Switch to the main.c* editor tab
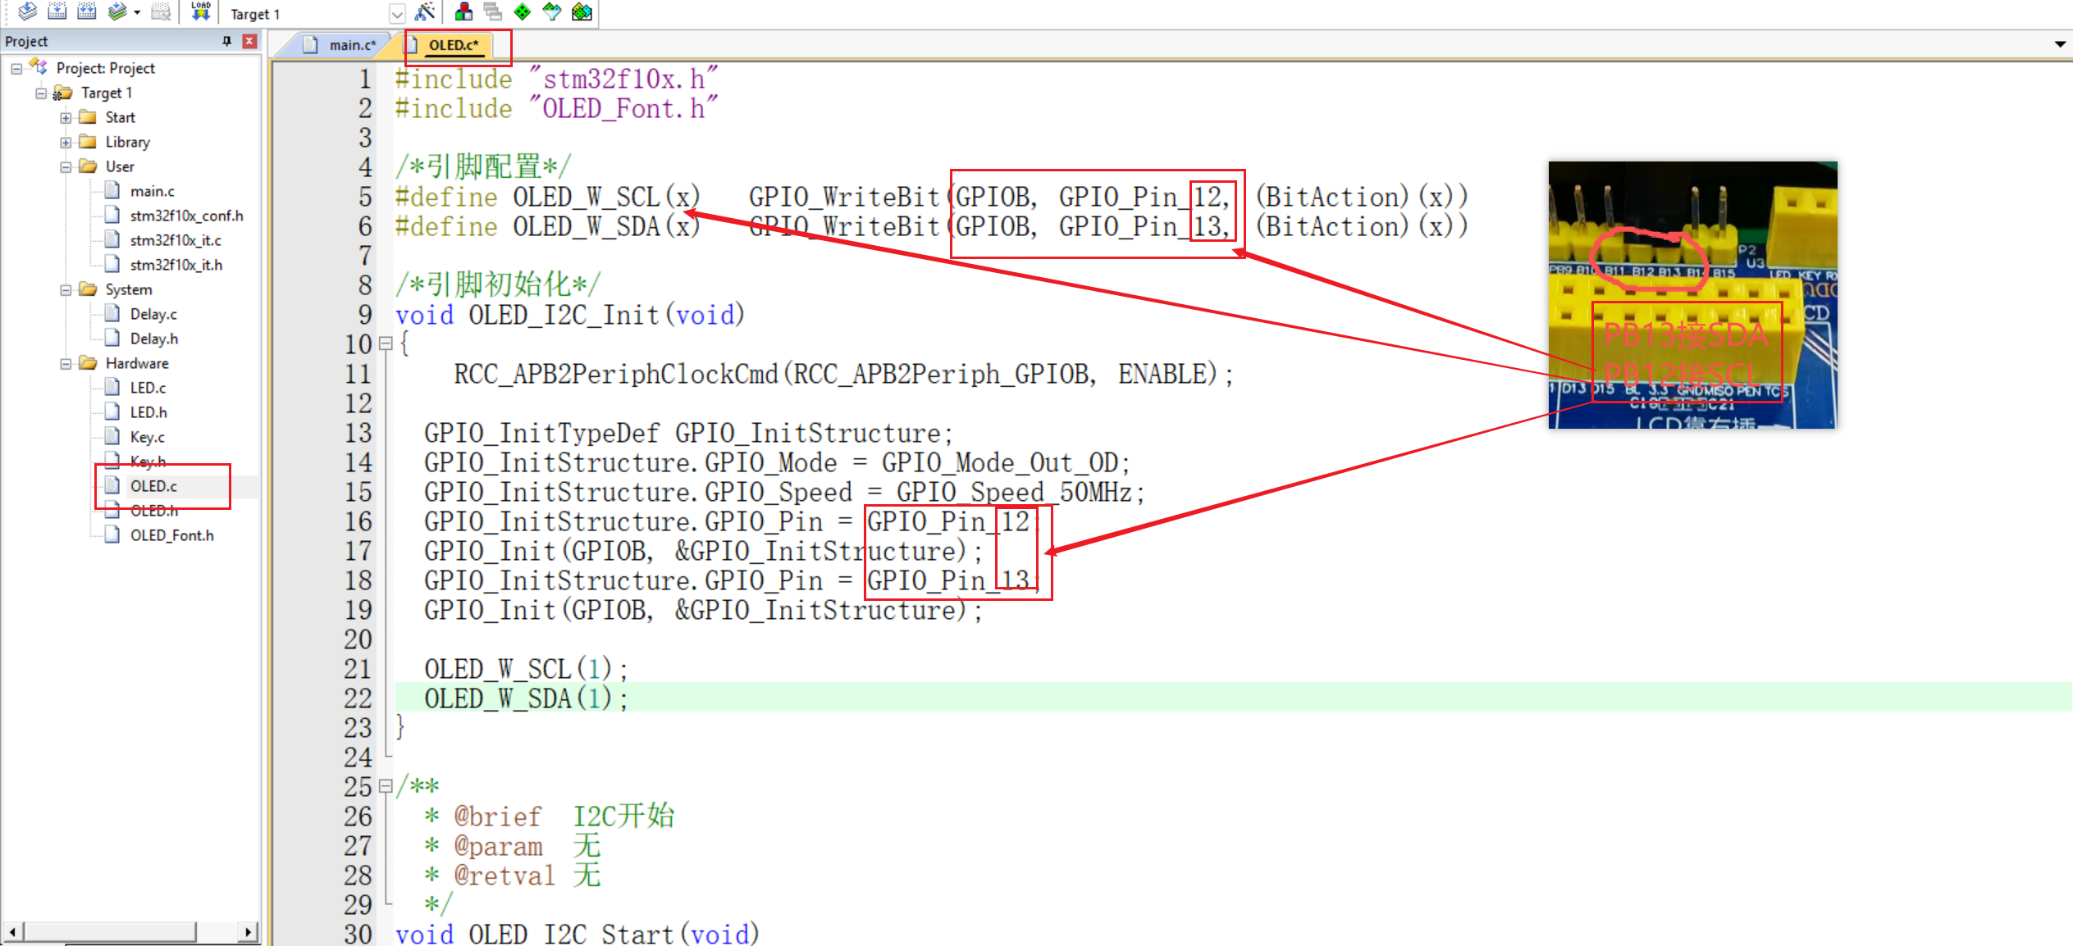Image resolution: width=2073 pixels, height=946 pixels. [x=351, y=45]
